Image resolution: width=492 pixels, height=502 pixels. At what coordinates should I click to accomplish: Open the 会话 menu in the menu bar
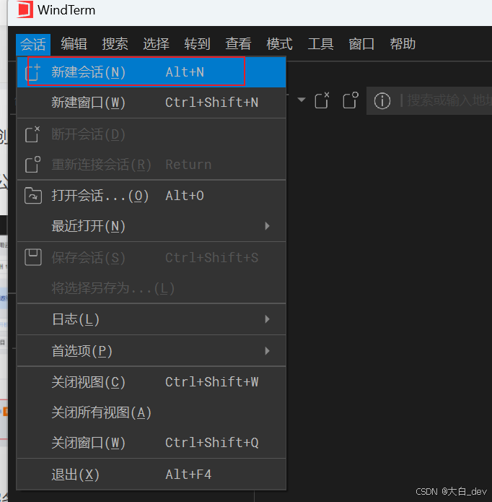(33, 44)
